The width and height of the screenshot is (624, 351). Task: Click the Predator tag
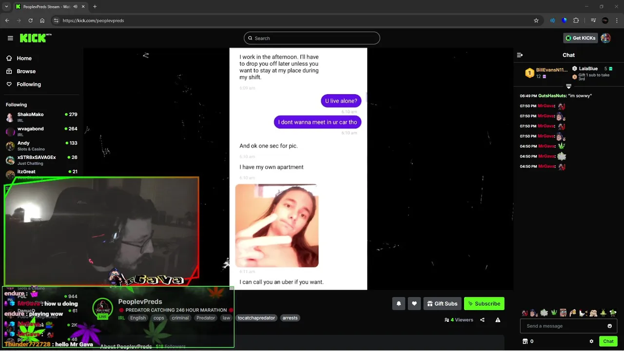(x=206, y=318)
